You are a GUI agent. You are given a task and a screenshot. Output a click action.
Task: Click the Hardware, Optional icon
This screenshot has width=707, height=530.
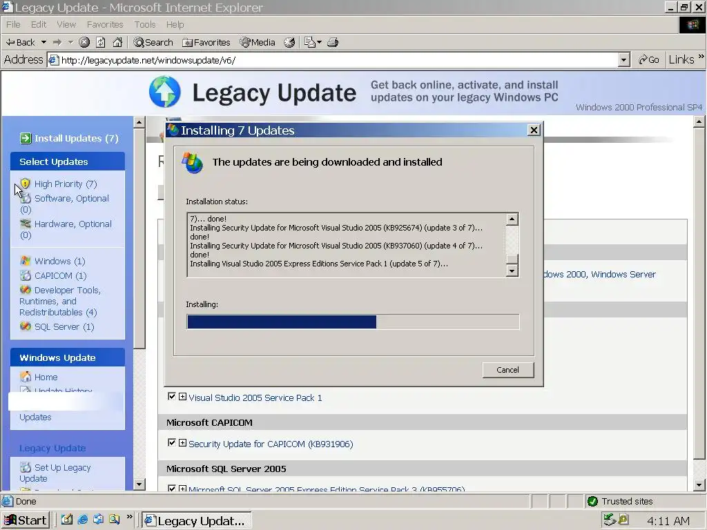pos(26,224)
